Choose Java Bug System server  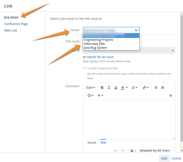pyautogui.click(x=111, y=48)
